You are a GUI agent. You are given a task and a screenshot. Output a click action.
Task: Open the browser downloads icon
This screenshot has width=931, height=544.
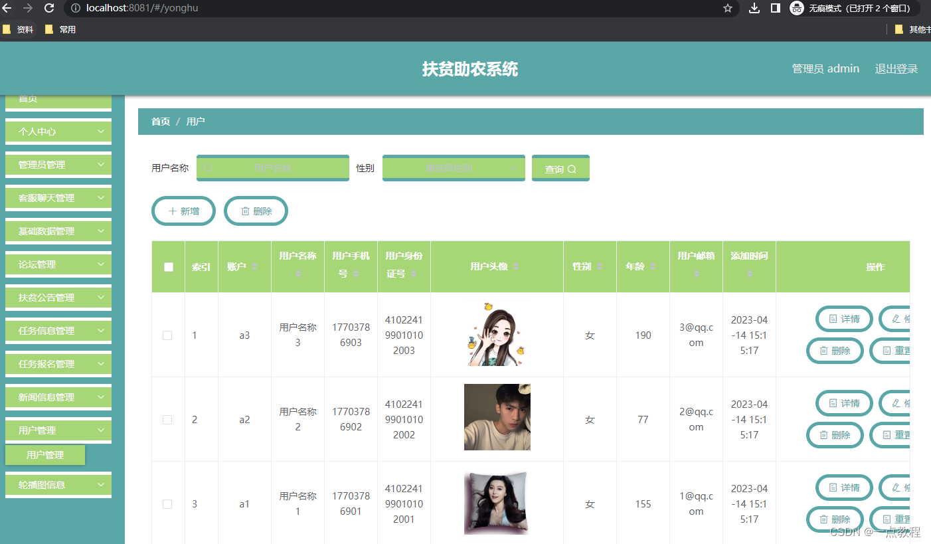tap(754, 8)
